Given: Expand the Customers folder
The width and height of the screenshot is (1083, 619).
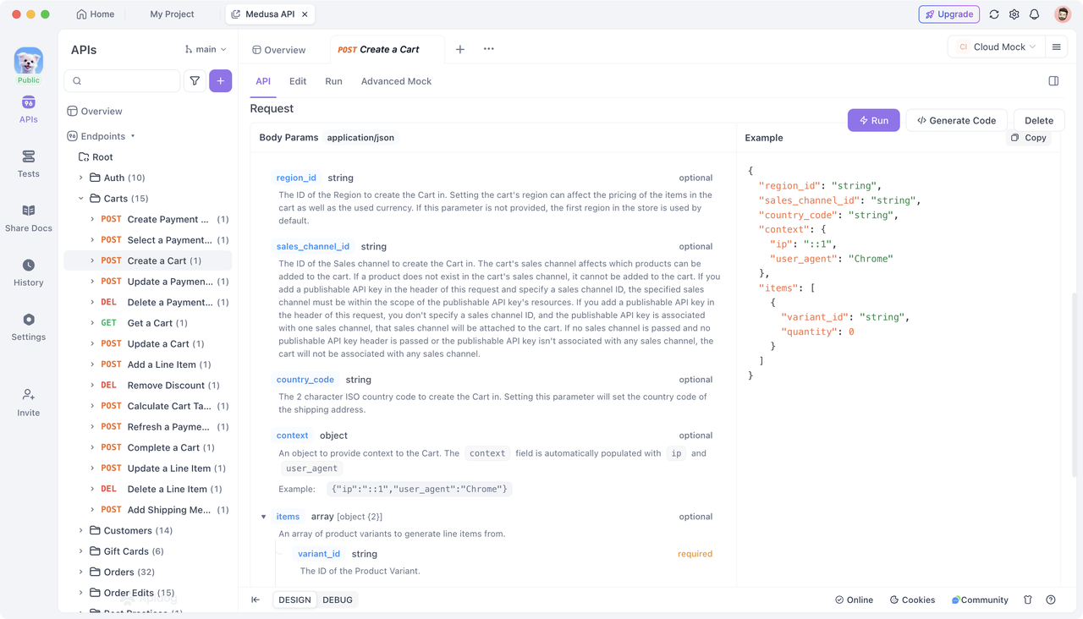Looking at the screenshot, I should pos(81,530).
